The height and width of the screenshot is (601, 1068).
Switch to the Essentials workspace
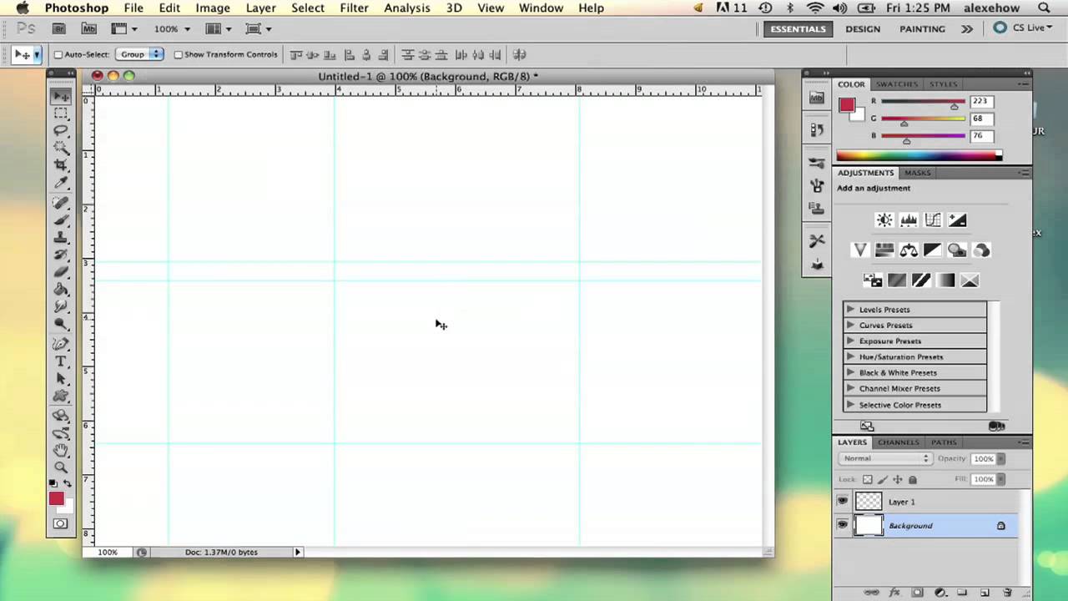click(798, 28)
